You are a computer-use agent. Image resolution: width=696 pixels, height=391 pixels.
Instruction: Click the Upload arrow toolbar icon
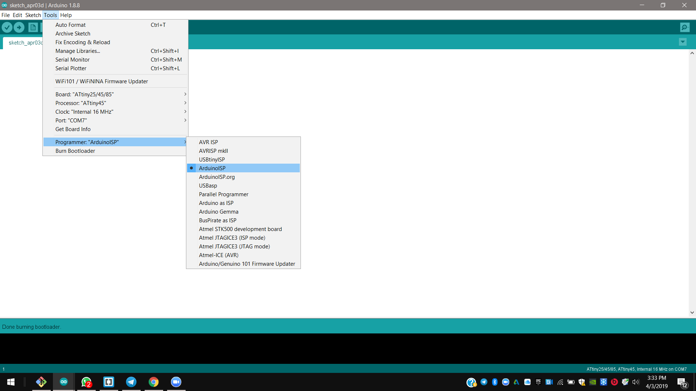pos(19,27)
